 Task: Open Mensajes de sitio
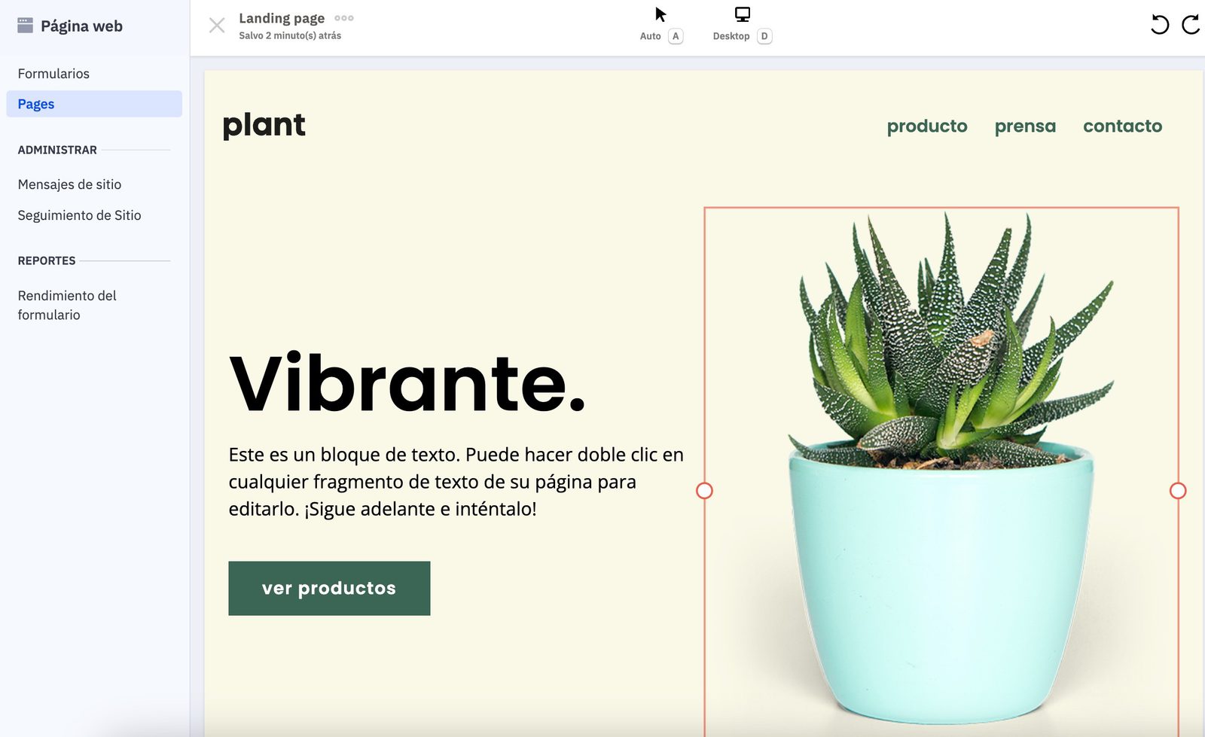69,184
